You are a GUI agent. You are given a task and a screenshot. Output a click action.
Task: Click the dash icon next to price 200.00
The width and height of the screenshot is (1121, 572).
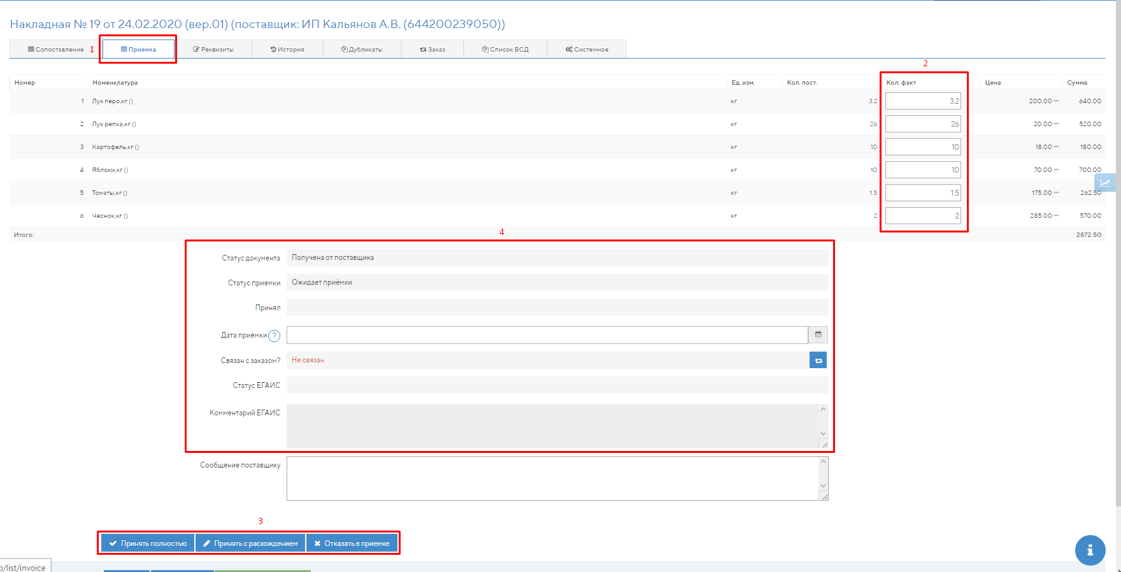pos(1056,101)
